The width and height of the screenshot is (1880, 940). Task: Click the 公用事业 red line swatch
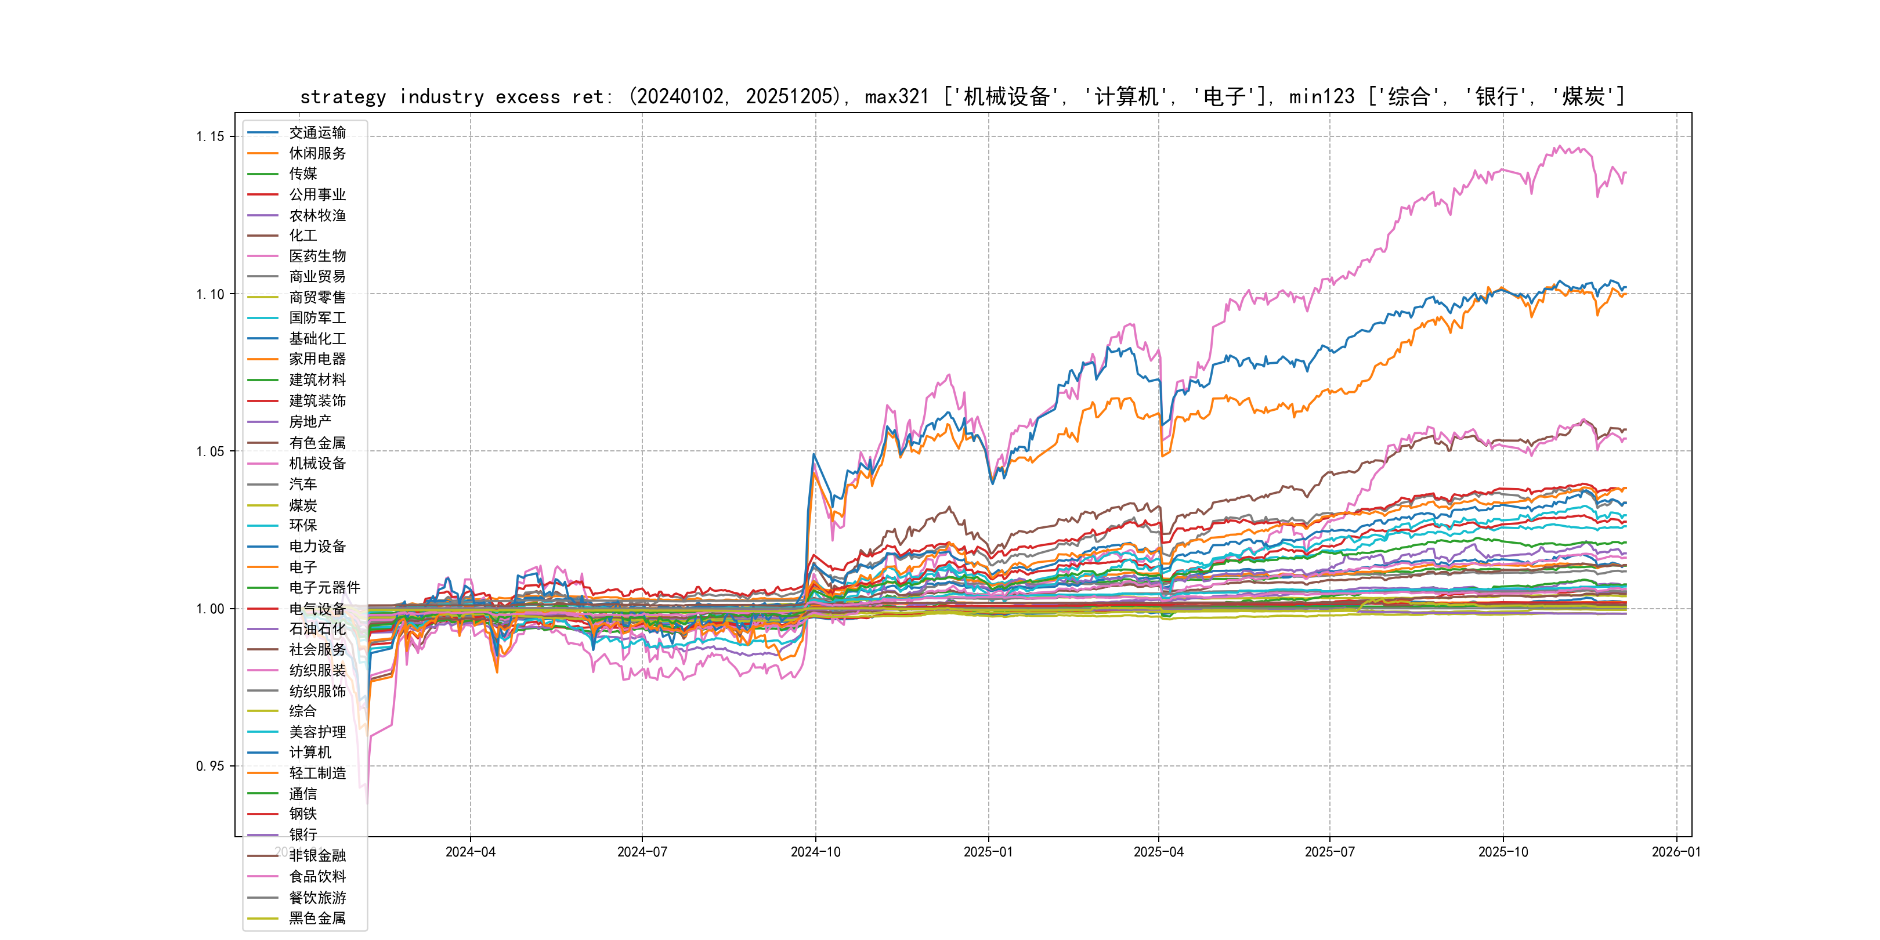[263, 195]
